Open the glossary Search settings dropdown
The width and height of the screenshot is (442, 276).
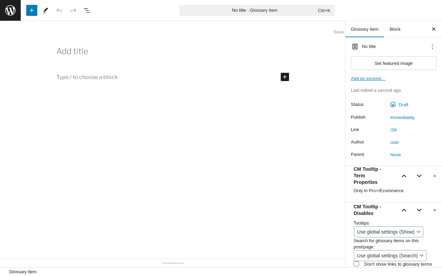(x=390, y=256)
